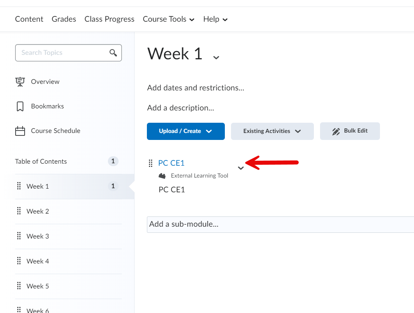Click the drag handle beside PC CE1

tap(151, 163)
